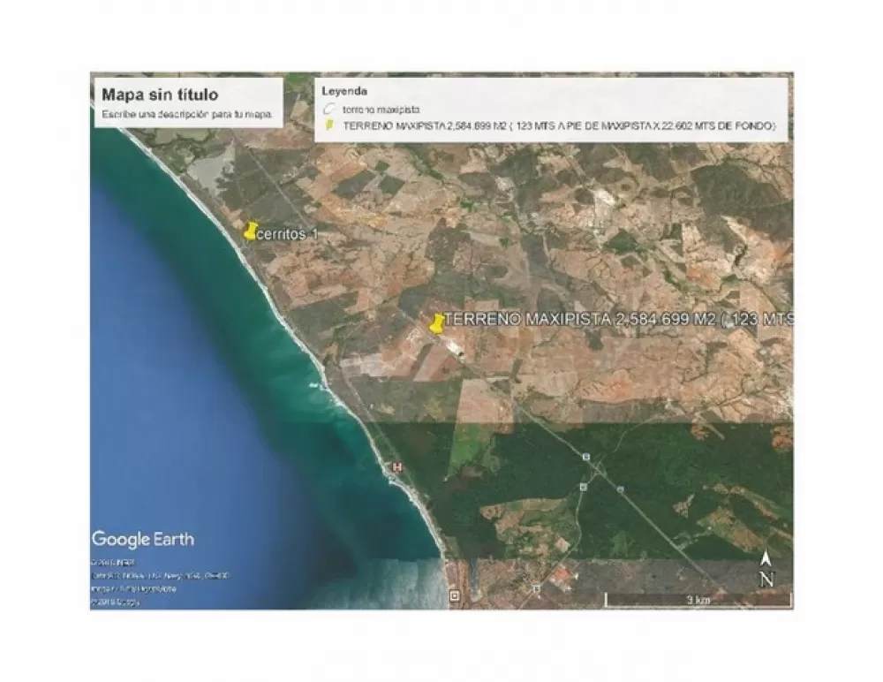Click the polygon outline icon beside 'terreno maxipista'
Viewport: 883px width, 682px height.
pos(328,110)
